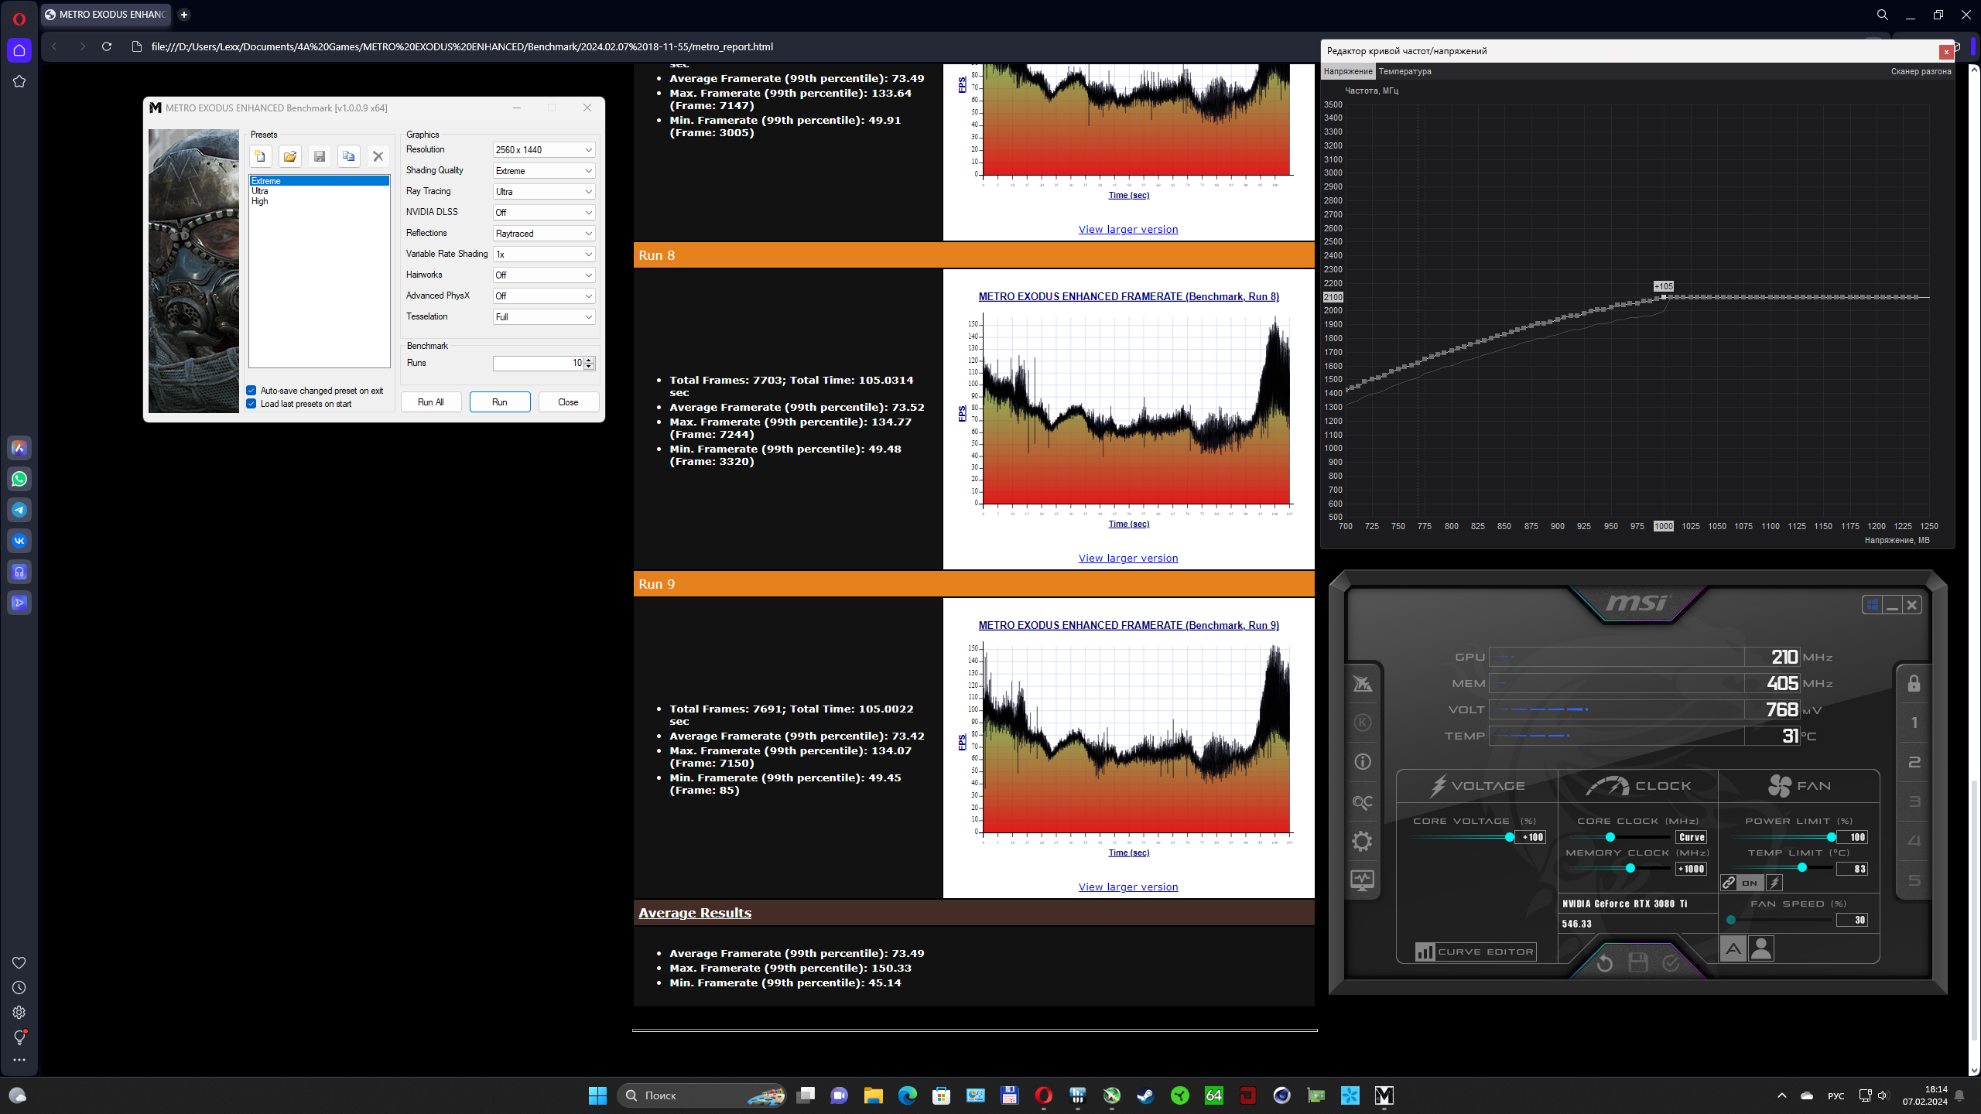
Task: Toggle Auto-save changed preset on exit
Action: [251, 391]
